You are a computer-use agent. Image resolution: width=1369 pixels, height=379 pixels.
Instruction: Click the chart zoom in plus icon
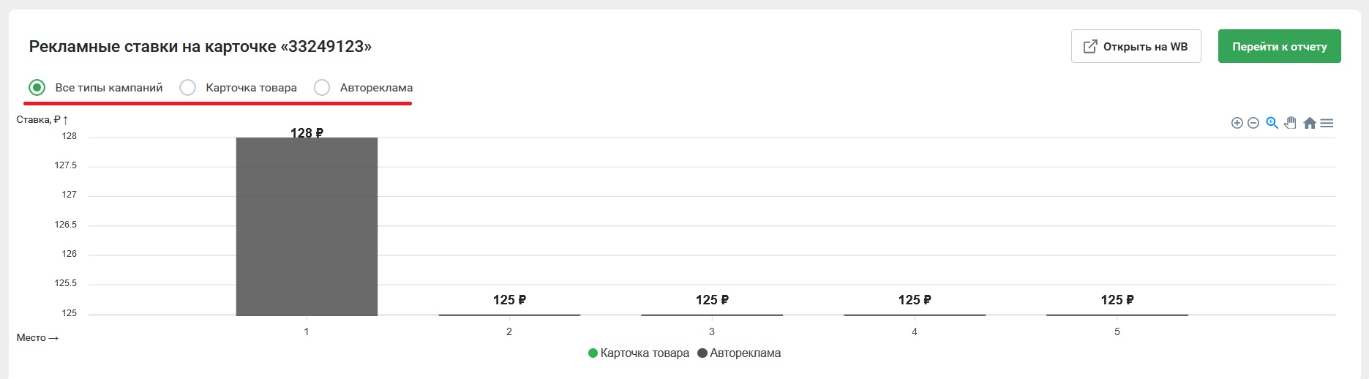[1237, 123]
